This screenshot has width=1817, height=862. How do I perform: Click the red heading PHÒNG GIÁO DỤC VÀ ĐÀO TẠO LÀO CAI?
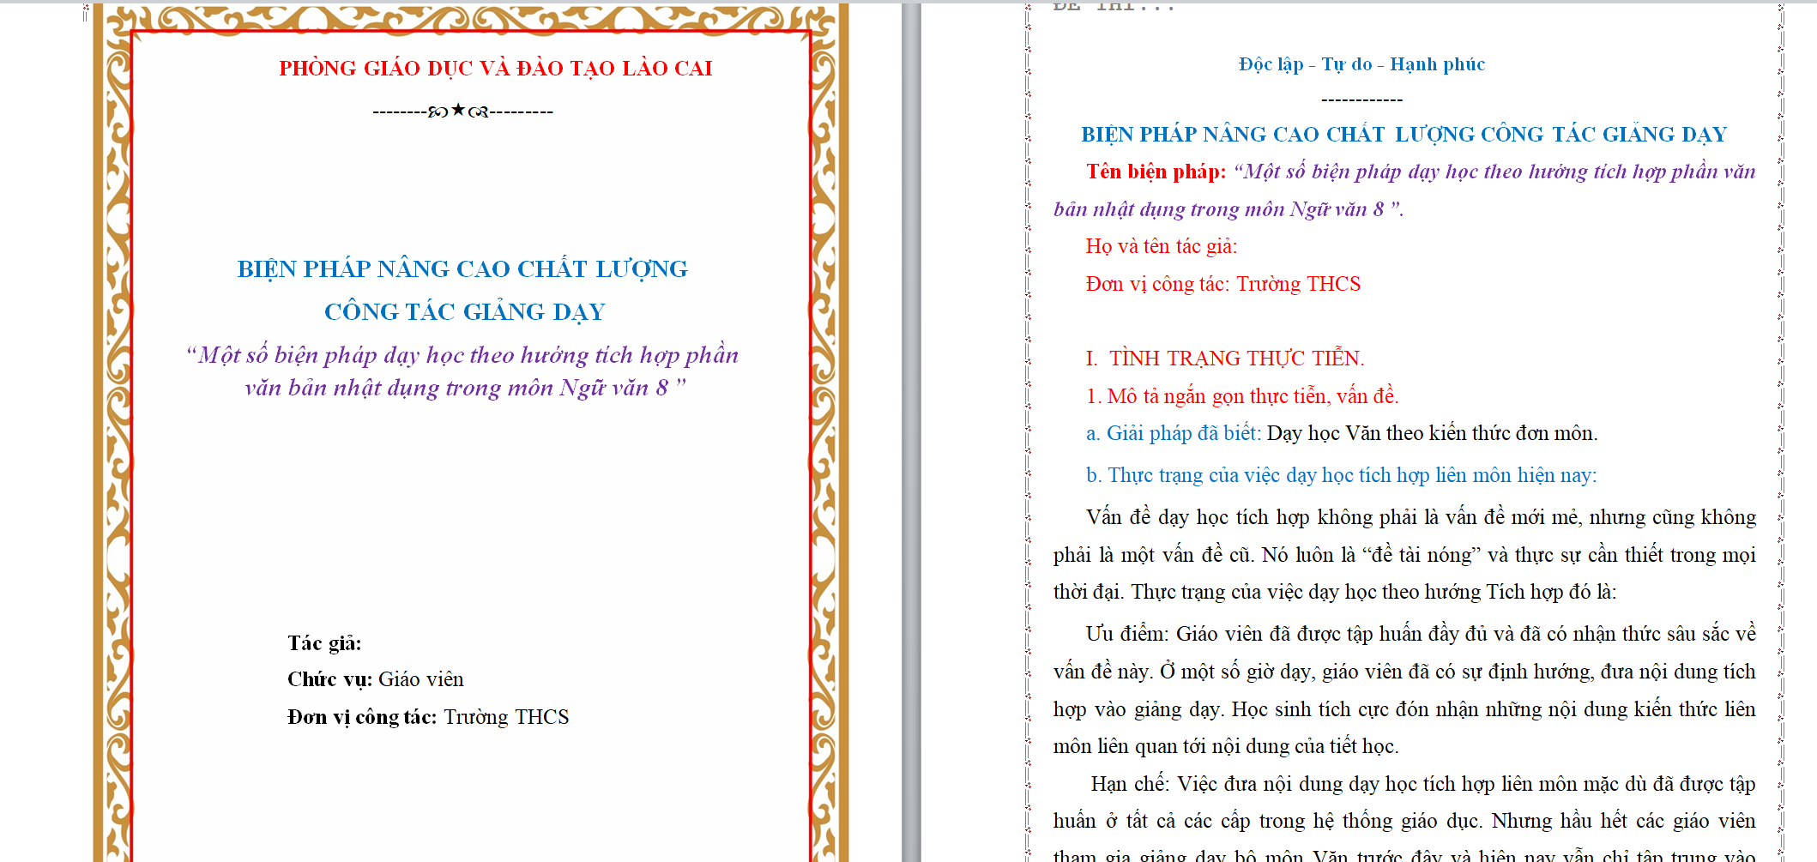click(x=495, y=69)
